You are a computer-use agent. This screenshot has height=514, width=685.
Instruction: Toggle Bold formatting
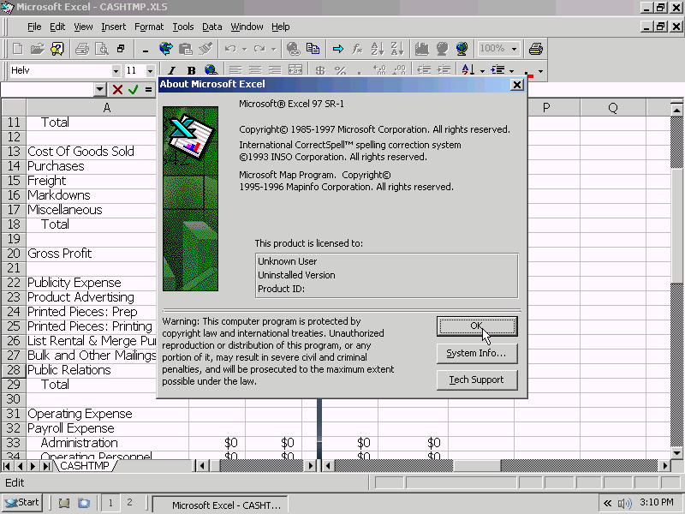coord(191,71)
